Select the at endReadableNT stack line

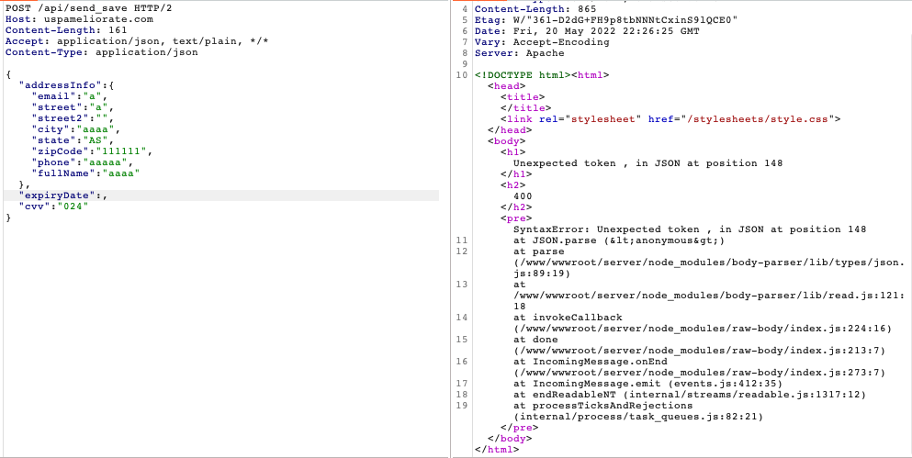click(x=690, y=395)
